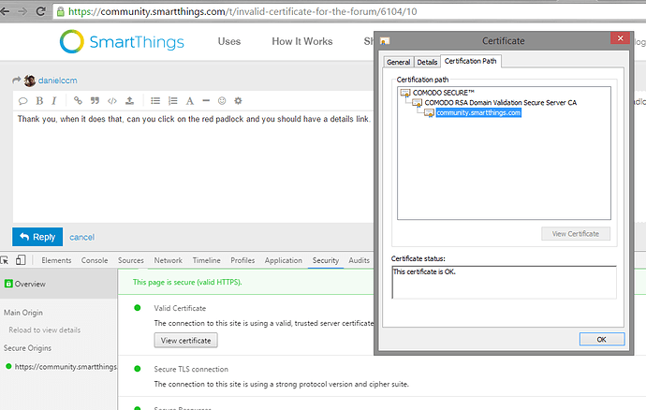The height and width of the screenshot is (410, 646).
Task: Select COMODO SECURE root in certification path
Action: coord(443,93)
